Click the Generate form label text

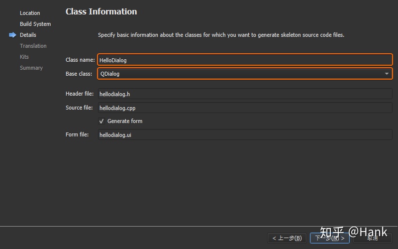125,121
